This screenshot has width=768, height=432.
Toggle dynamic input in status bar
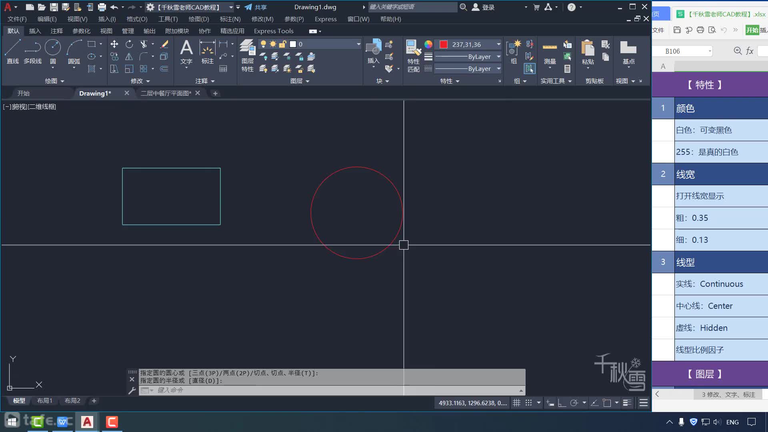coord(550,403)
